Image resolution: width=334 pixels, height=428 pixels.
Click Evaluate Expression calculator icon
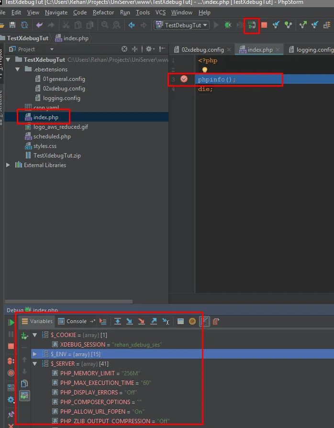click(x=180, y=322)
